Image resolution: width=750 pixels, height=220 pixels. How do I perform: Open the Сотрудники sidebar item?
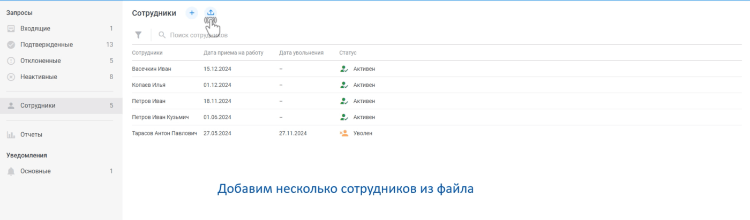38,106
